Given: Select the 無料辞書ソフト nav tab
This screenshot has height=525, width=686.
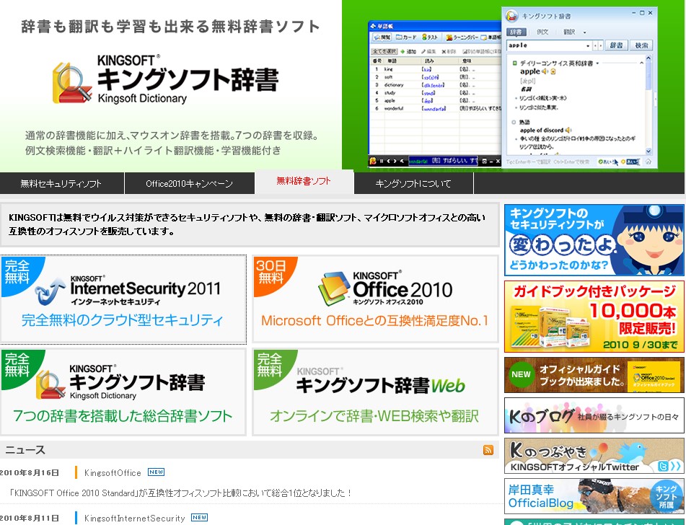Looking at the screenshot, I should point(304,182).
